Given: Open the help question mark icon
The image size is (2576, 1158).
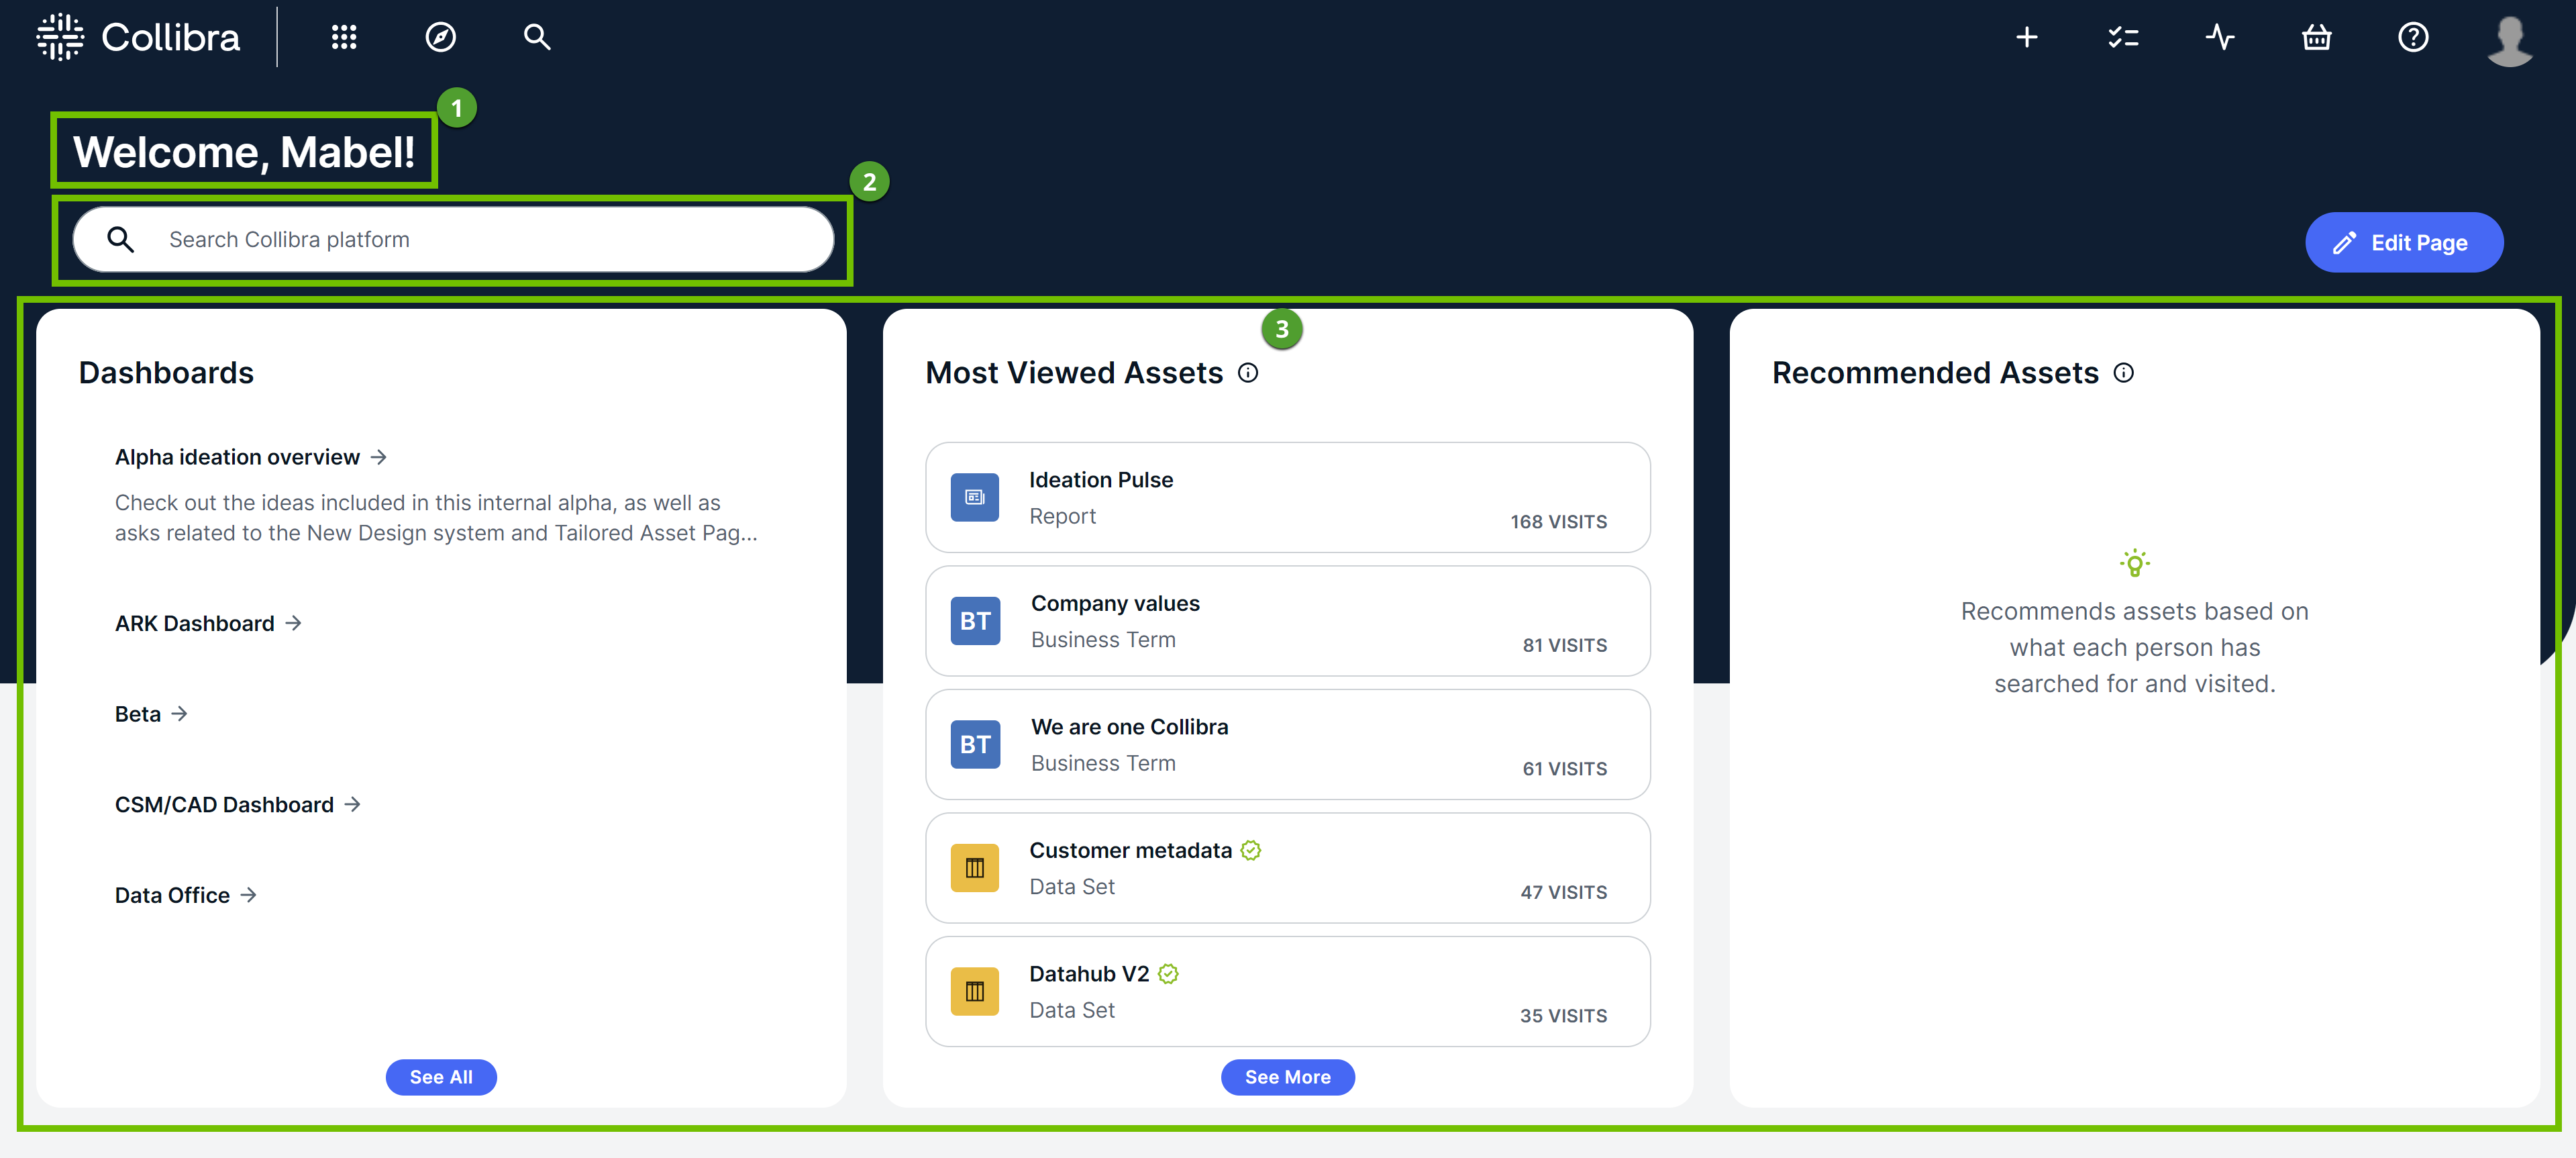Looking at the screenshot, I should coord(2413,37).
